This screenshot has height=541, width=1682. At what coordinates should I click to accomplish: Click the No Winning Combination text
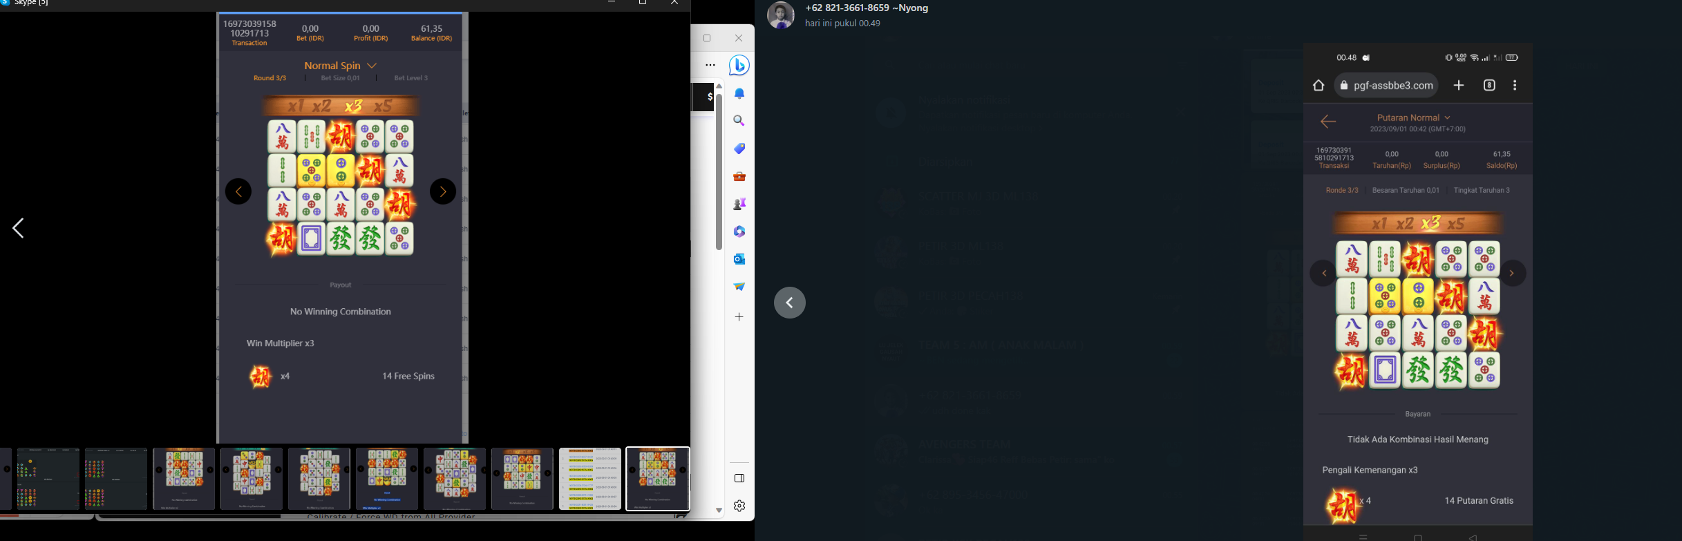(x=341, y=312)
